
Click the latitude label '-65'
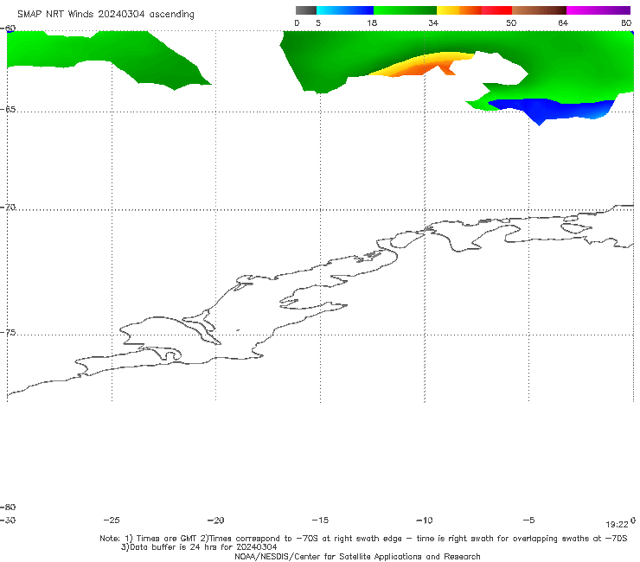[x=8, y=110]
